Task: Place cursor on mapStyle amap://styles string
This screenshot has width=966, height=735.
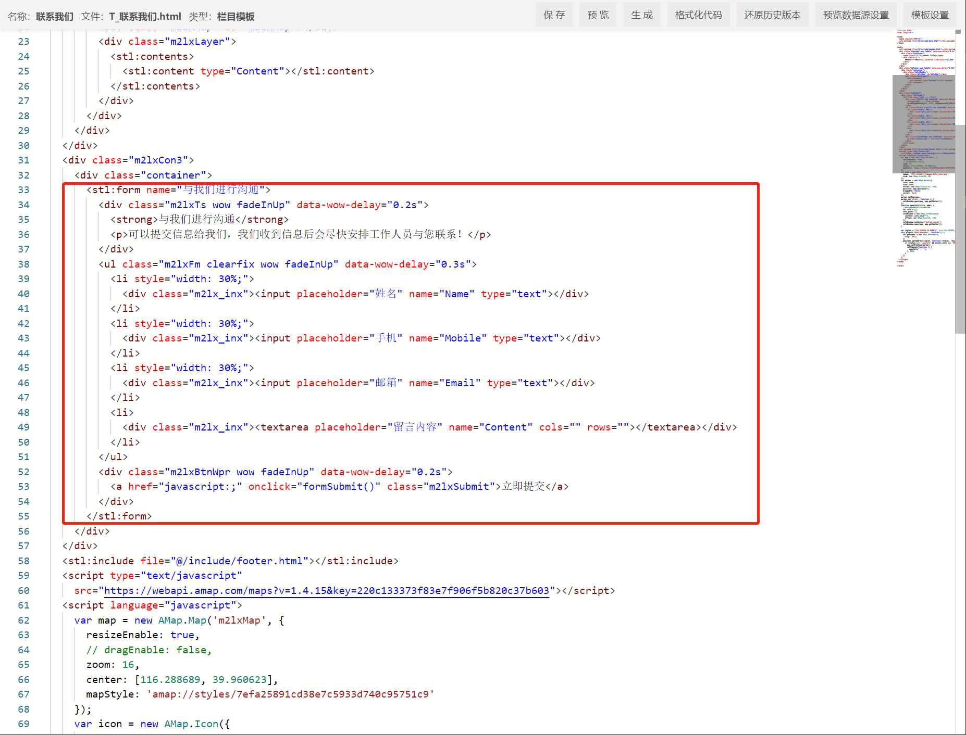Action: coord(290,694)
